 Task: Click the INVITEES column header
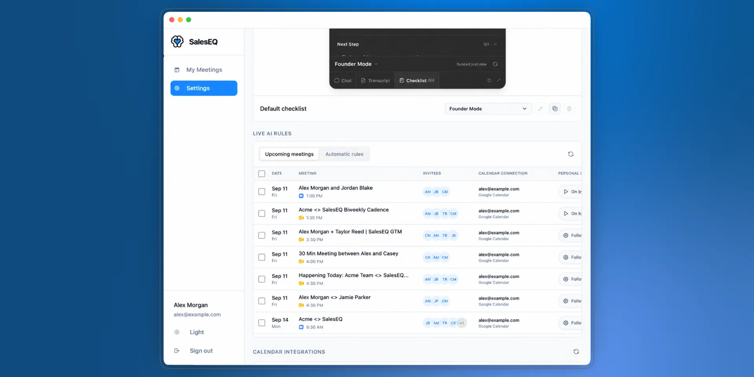[x=432, y=173]
